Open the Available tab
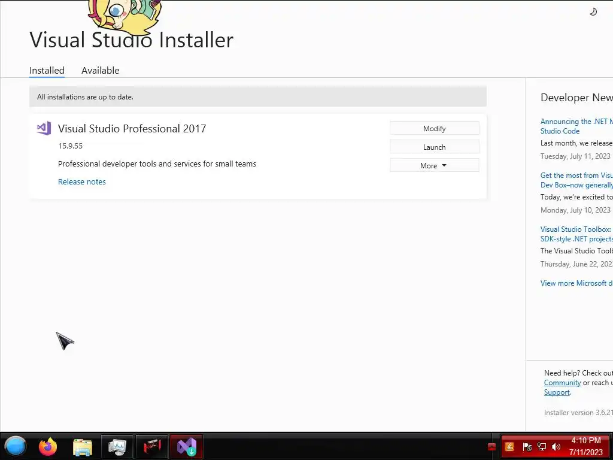Viewport: 613px width, 460px height. pyautogui.click(x=100, y=71)
